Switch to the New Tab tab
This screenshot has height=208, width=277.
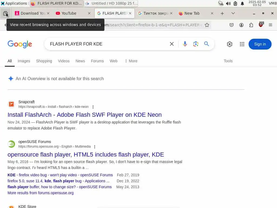tap(192, 14)
